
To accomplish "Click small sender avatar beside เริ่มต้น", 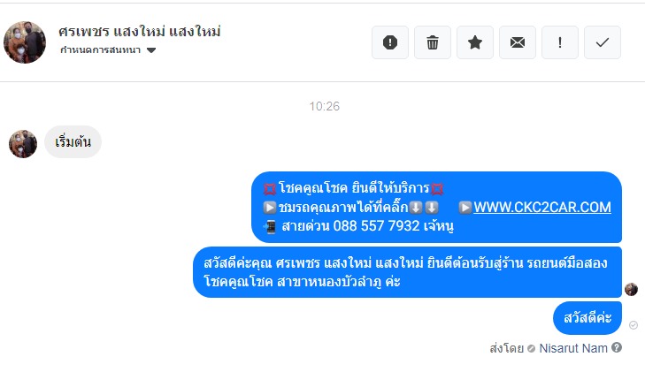I will [x=23, y=144].
